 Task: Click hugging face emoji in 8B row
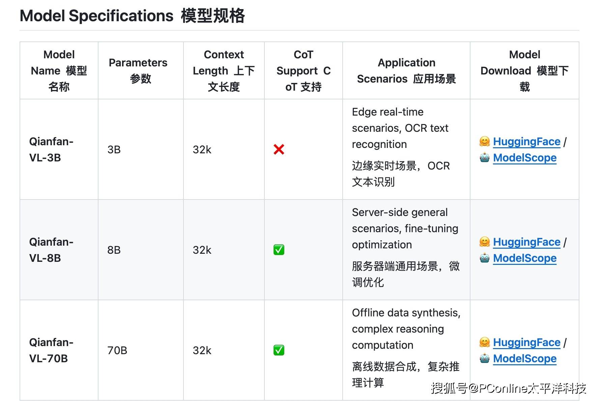(484, 242)
